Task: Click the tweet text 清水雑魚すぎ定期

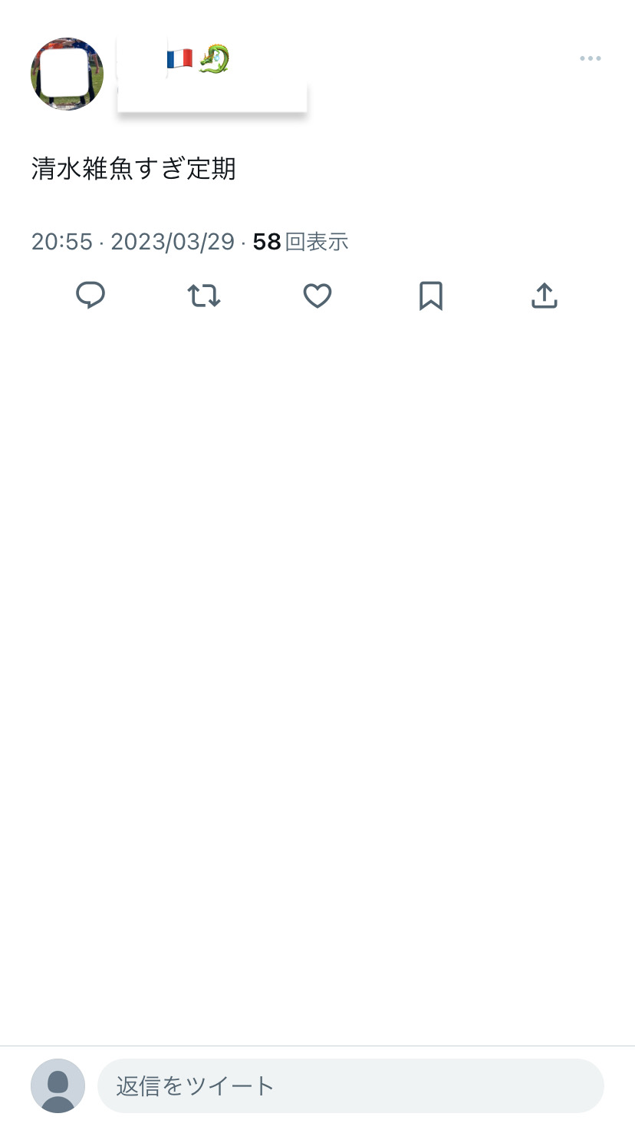Action: click(x=133, y=168)
